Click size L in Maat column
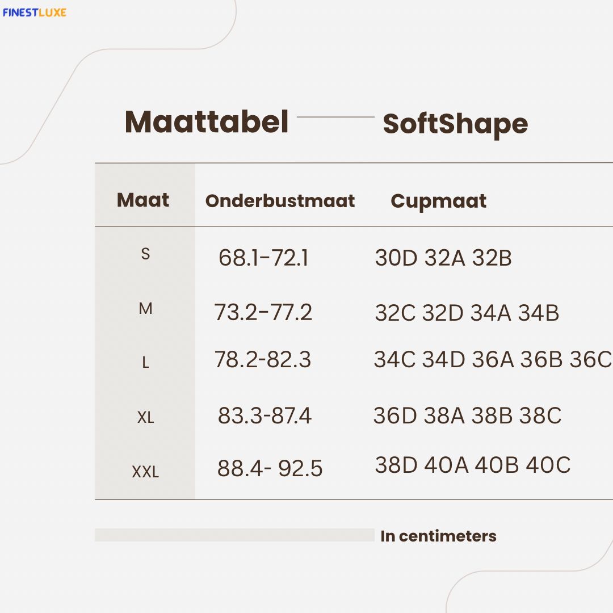 click(x=145, y=363)
